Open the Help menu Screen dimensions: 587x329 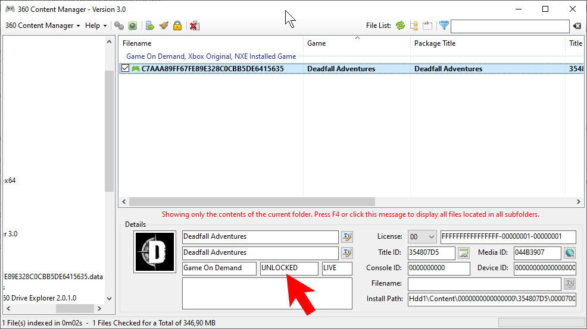[96, 26]
